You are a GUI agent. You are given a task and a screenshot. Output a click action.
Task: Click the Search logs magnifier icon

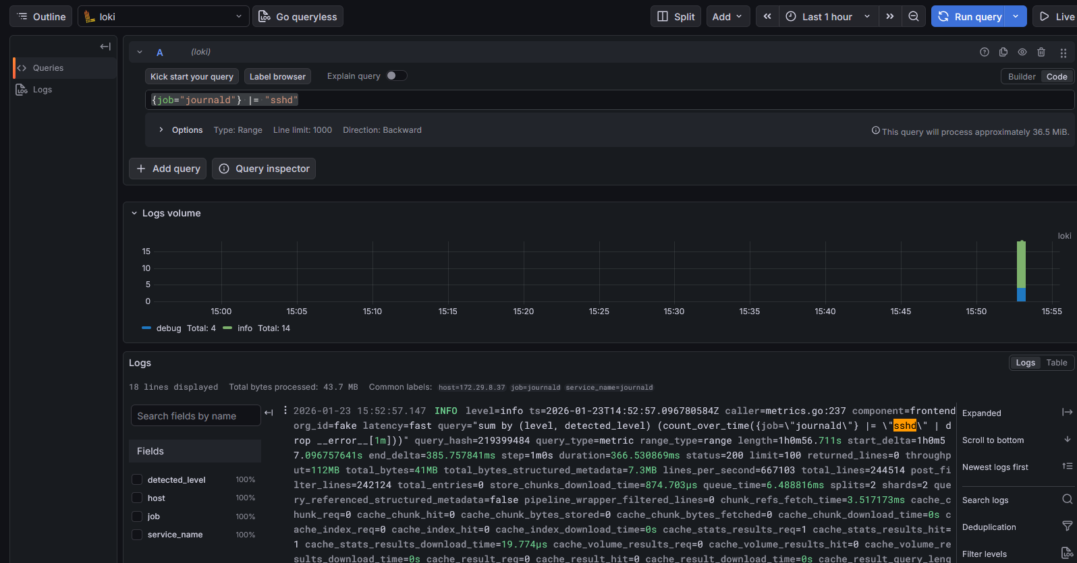click(x=1067, y=500)
